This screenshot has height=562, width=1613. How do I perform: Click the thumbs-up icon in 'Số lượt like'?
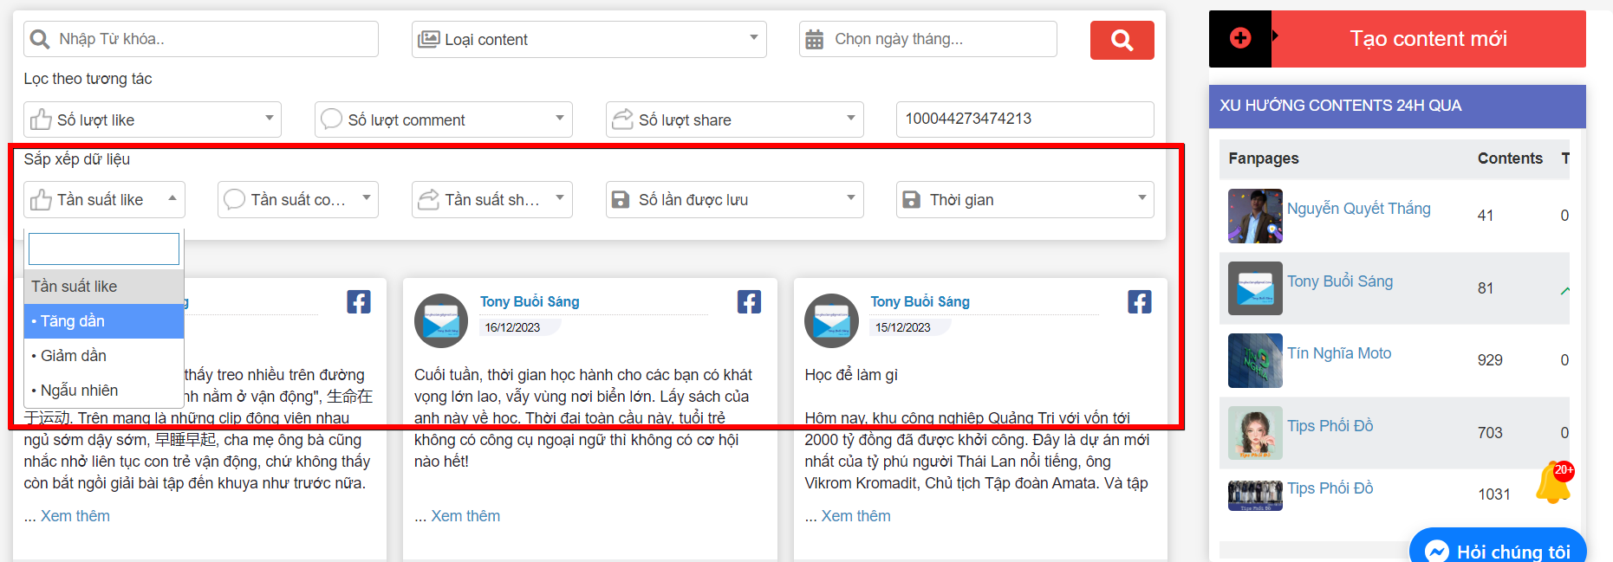[41, 120]
